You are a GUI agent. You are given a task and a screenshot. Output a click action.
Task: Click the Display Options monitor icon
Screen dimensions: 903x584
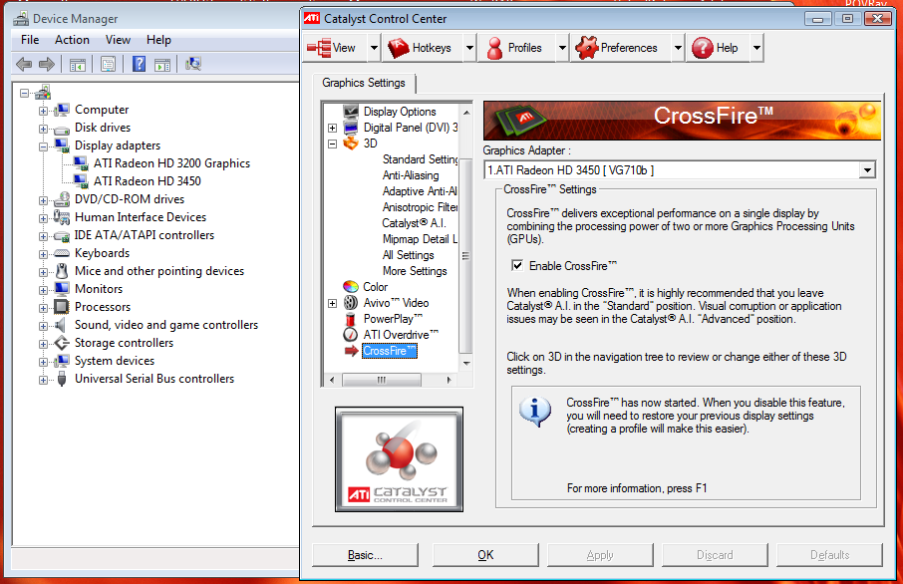(351, 112)
